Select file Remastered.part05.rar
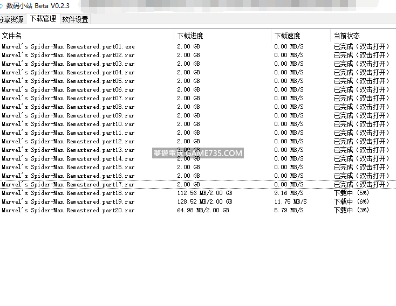Image resolution: width=396 pixels, height=306 pixels. 68,81
